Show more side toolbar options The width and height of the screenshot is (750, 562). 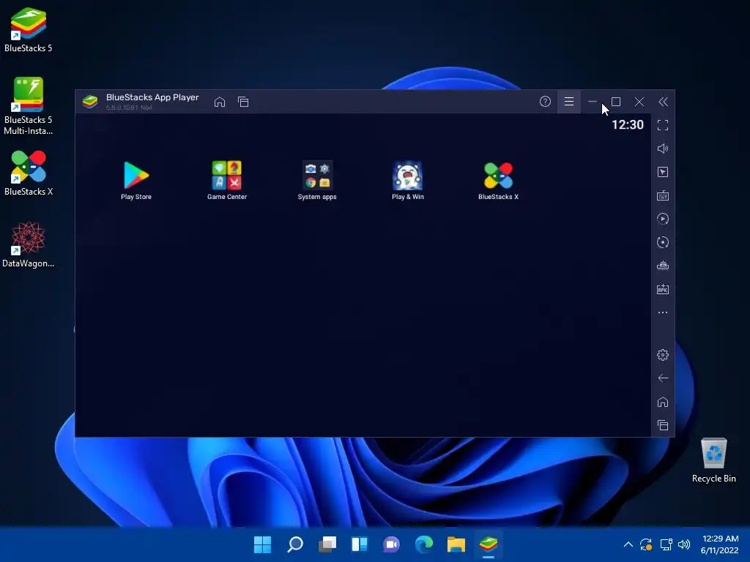point(662,312)
